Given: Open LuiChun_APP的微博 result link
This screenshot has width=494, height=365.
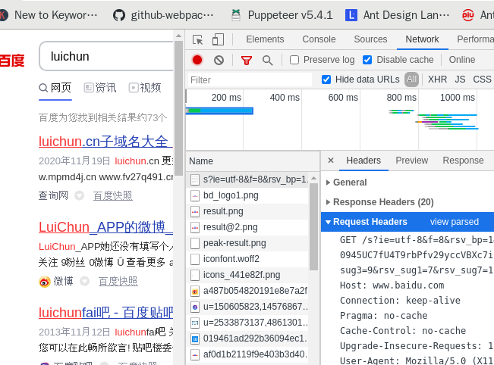Looking at the screenshot, I should 106,227.
